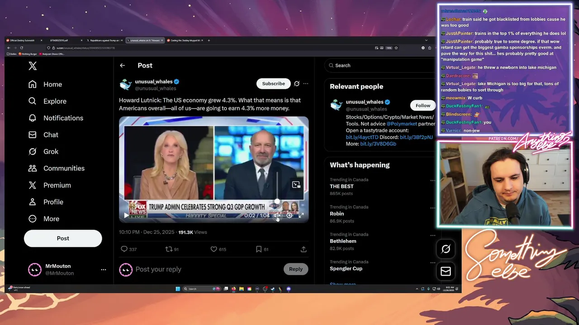Share the post via share icon
The width and height of the screenshot is (579, 325).
[x=304, y=249]
